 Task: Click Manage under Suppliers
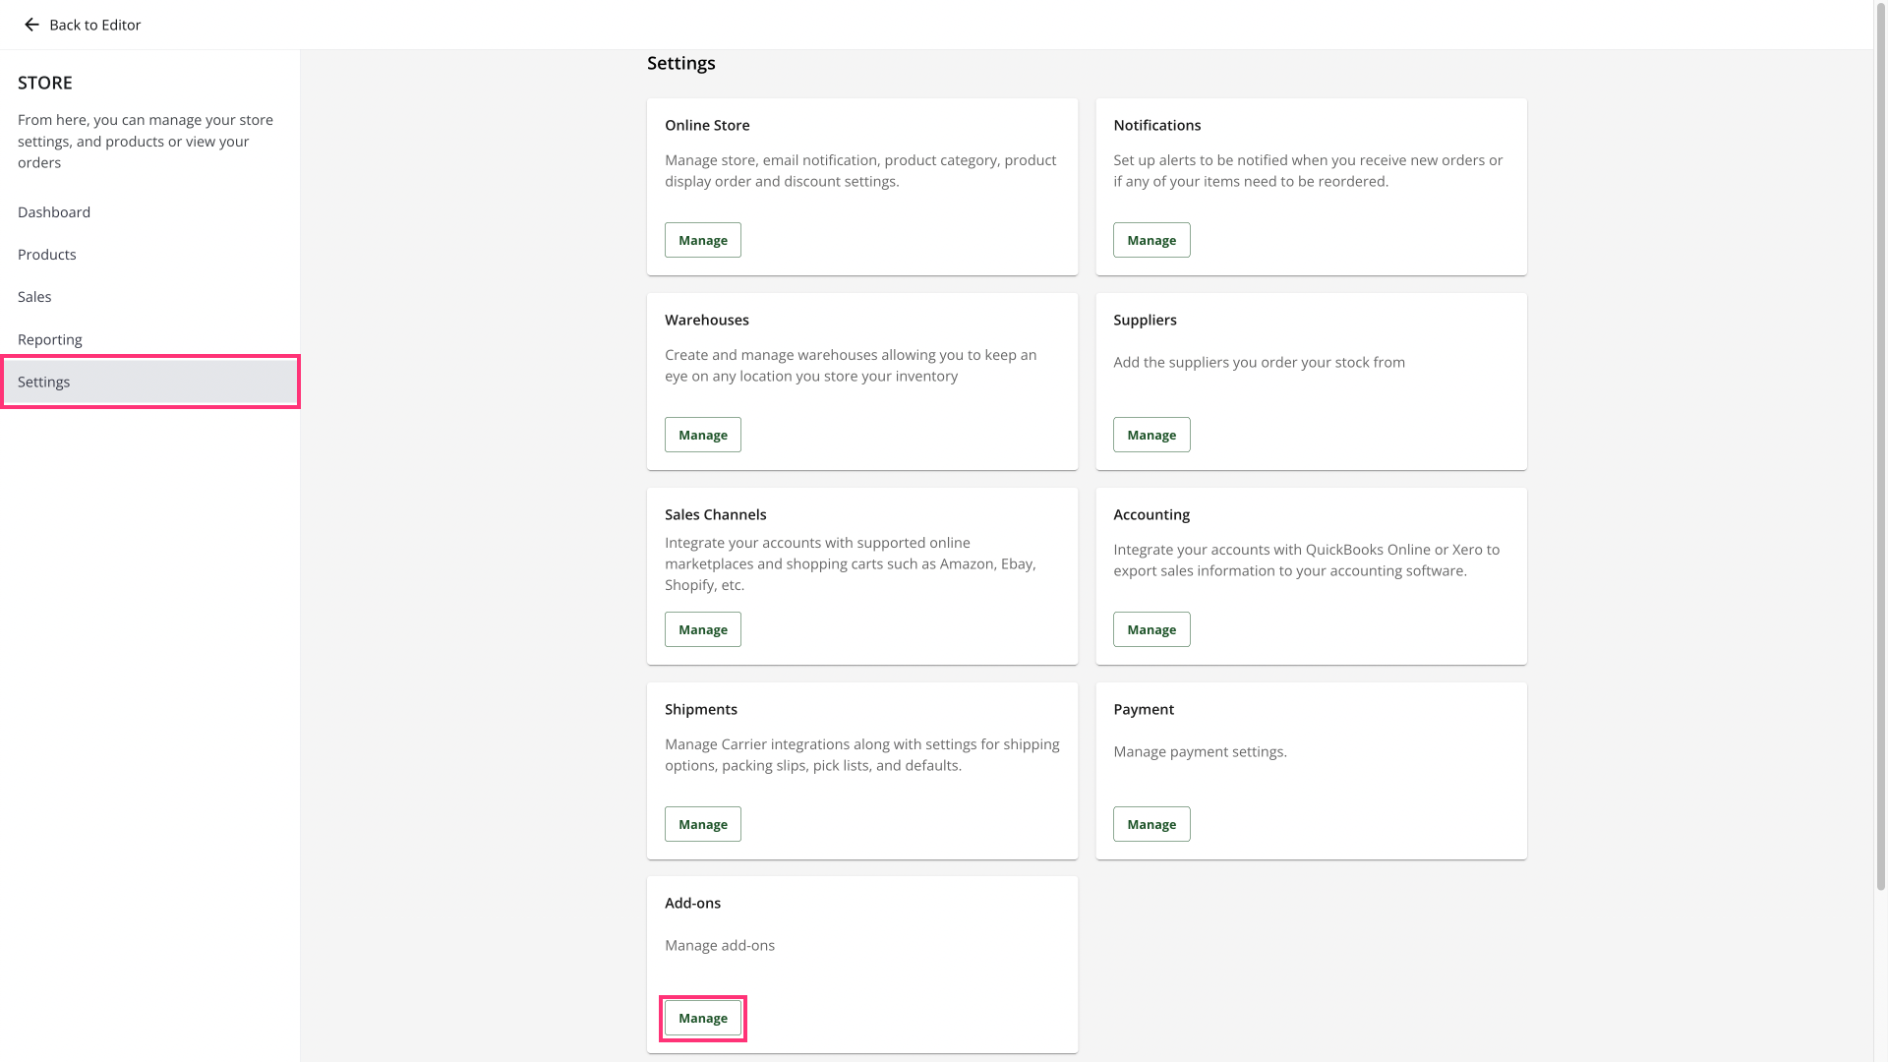point(1150,435)
